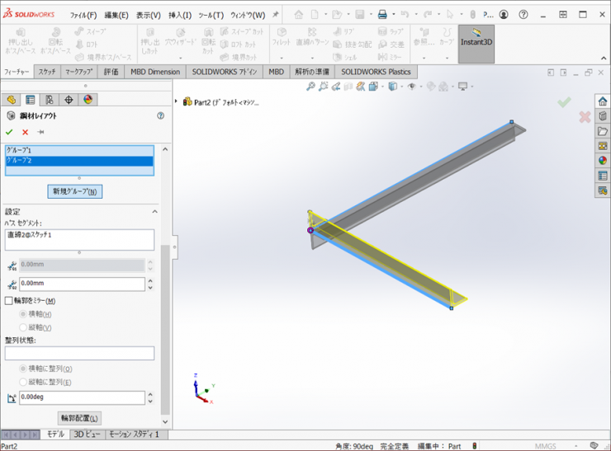
Task: Switch to the スケッチ ribbon tab
Action: (47, 72)
